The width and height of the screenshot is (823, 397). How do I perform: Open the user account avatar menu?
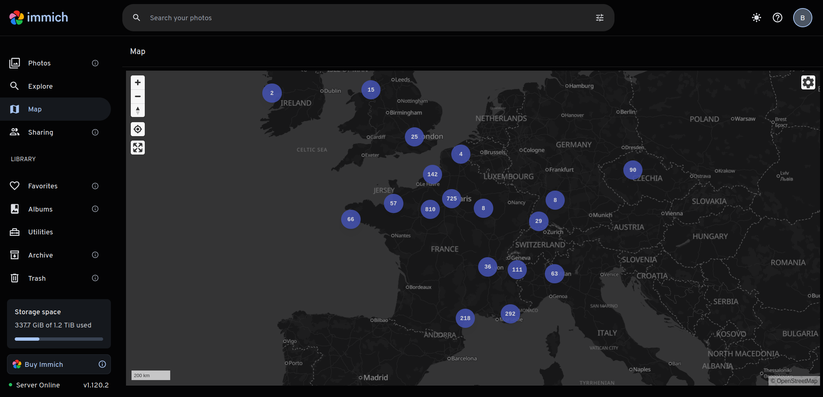[802, 18]
